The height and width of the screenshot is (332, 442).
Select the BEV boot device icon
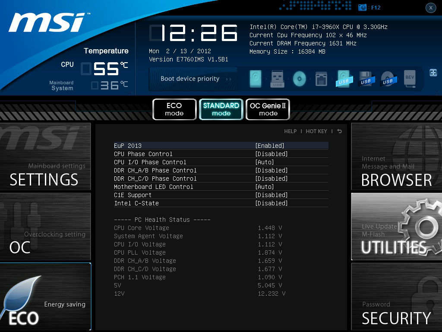[x=410, y=79]
